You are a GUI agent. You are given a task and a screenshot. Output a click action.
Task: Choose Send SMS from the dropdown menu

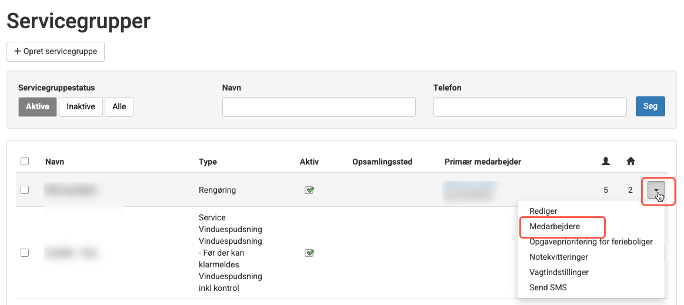point(548,287)
